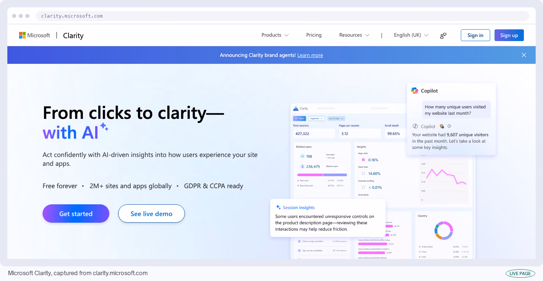Dismiss the announcement banner with the X
543x281 pixels.
(524, 55)
